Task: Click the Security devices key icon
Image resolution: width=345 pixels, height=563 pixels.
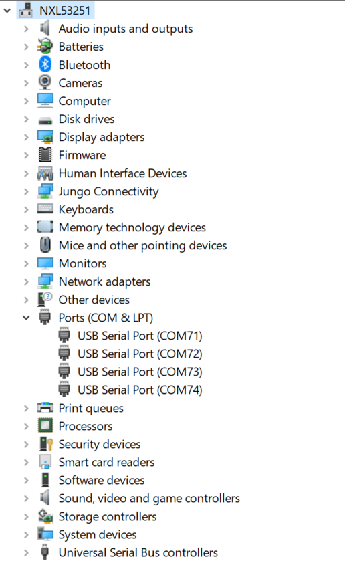Action: 46,444
